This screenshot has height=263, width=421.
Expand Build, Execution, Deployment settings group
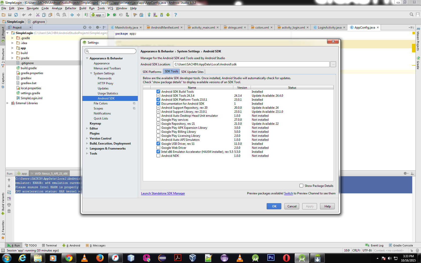point(87,144)
